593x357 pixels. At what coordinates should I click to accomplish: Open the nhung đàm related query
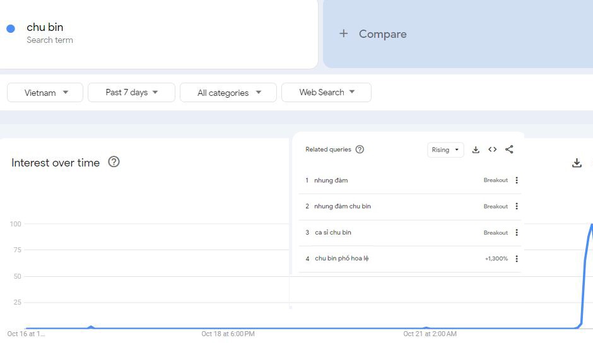pyautogui.click(x=331, y=180)
